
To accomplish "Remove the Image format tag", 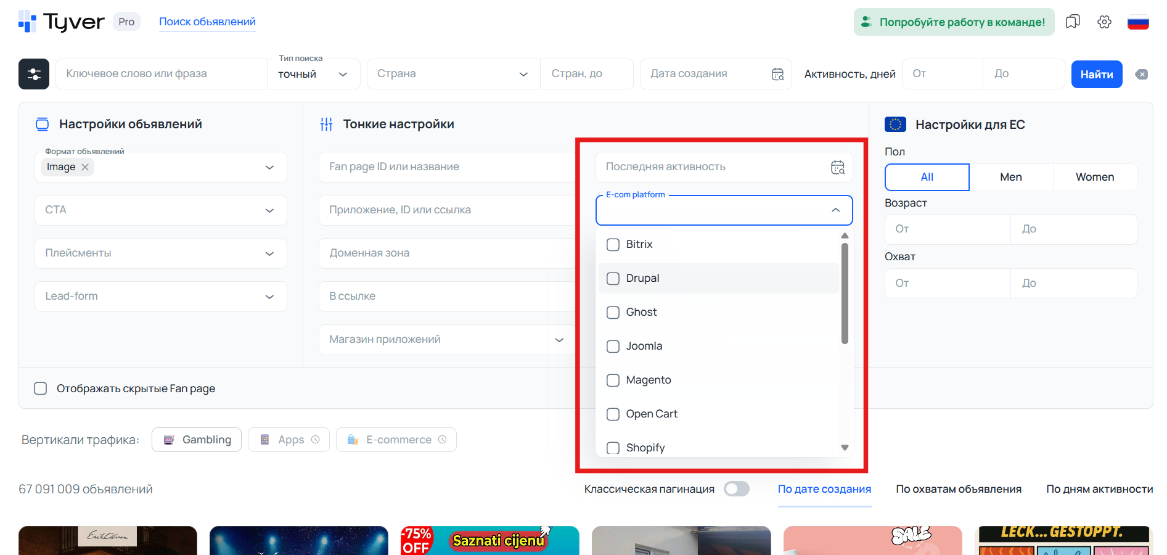I will [86, 166].
